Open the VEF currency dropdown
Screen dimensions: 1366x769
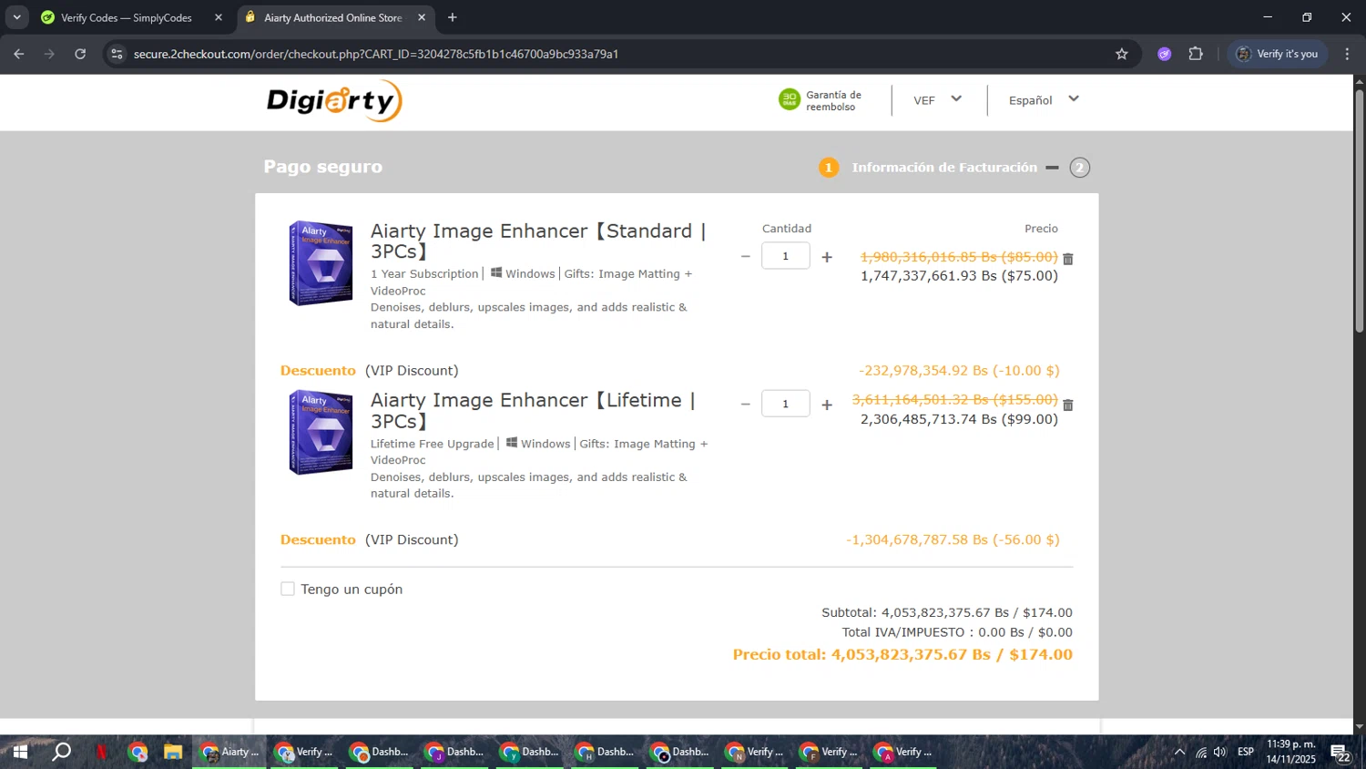938,100
